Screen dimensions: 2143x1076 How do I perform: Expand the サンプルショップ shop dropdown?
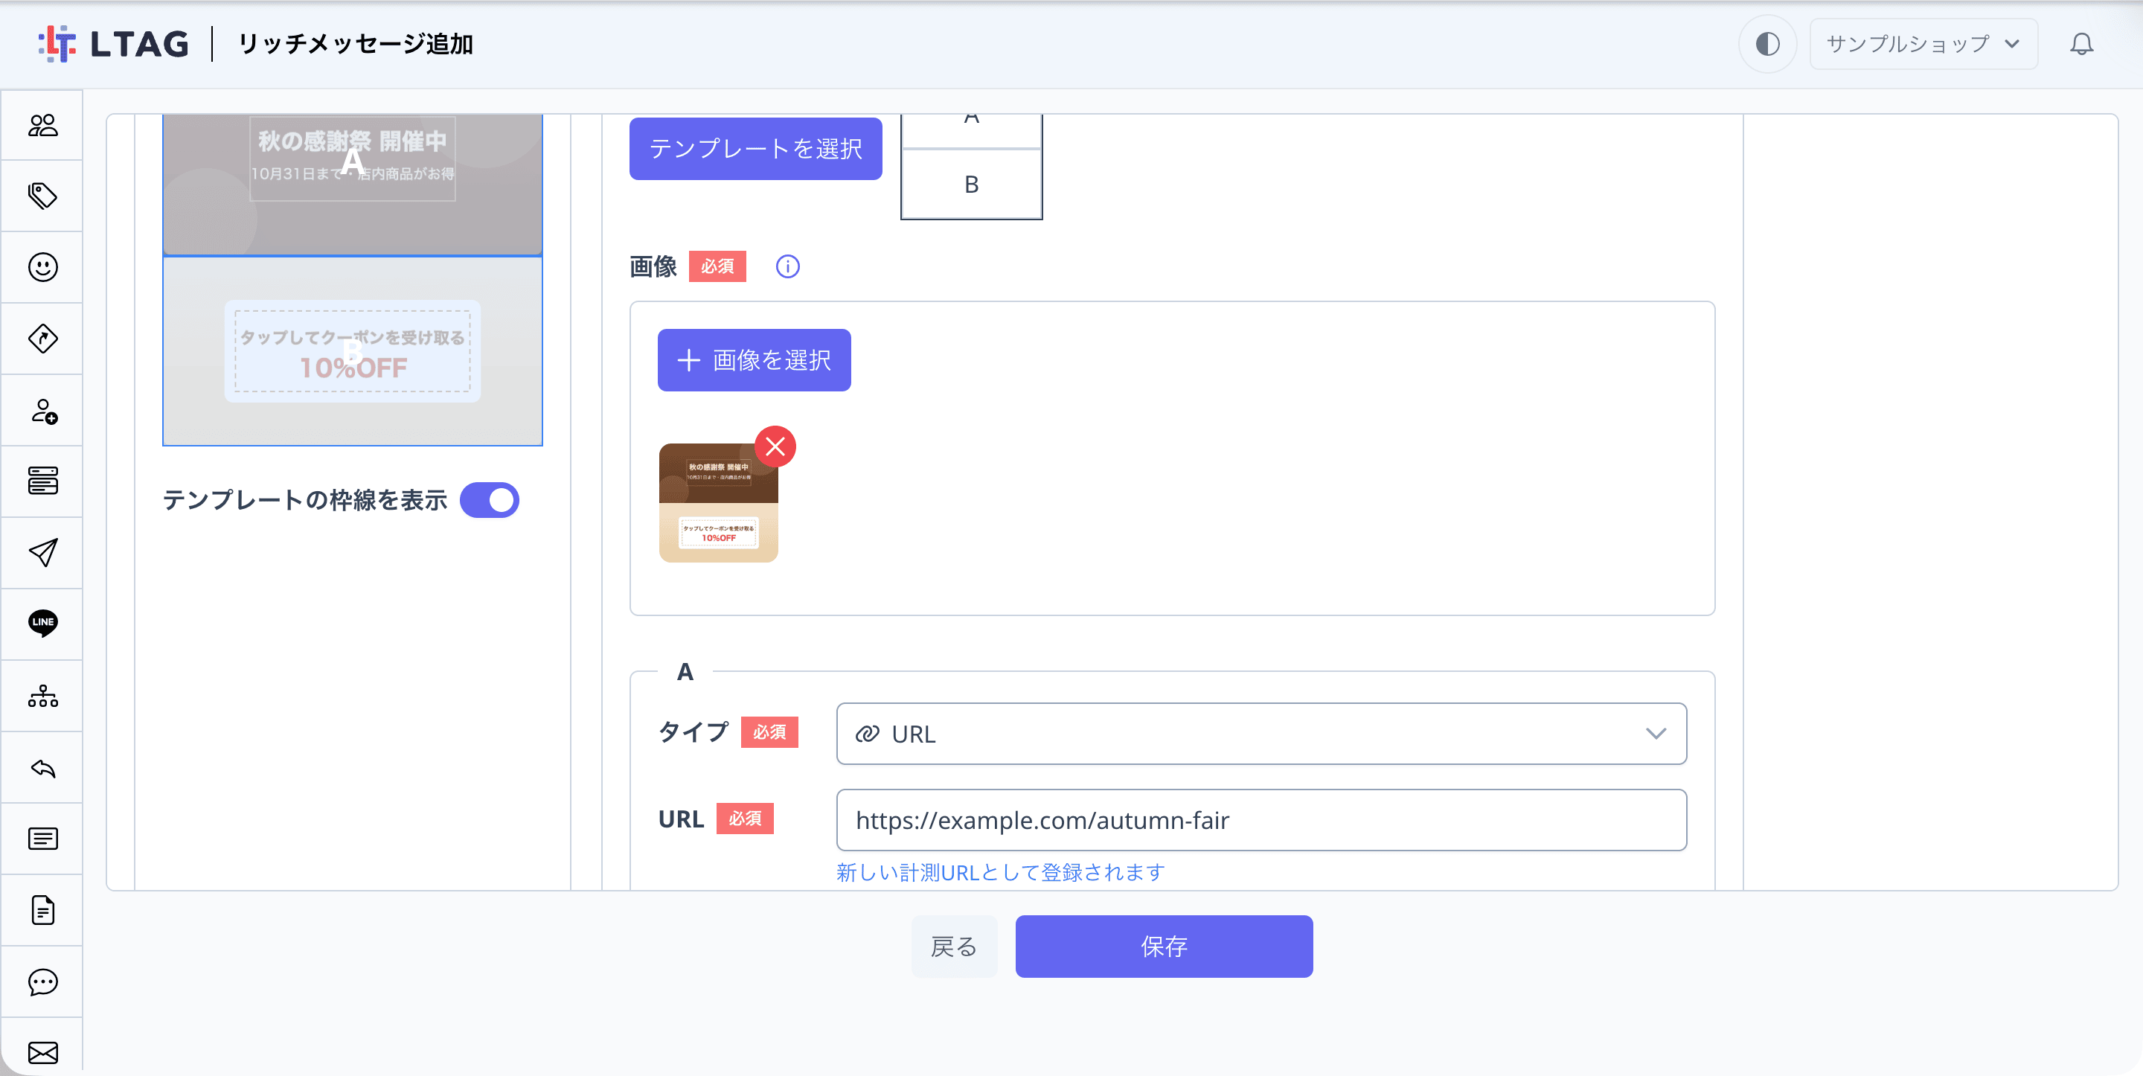(x=1923, y=44)
